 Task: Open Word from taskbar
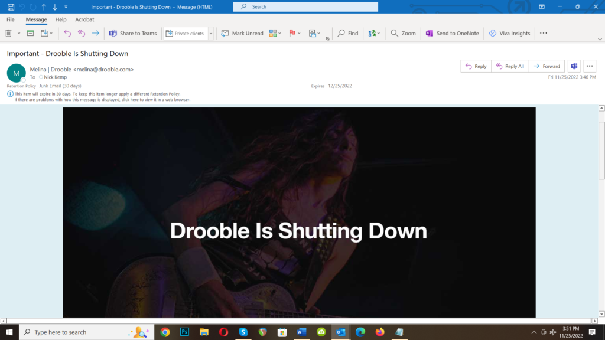(302, 332)
